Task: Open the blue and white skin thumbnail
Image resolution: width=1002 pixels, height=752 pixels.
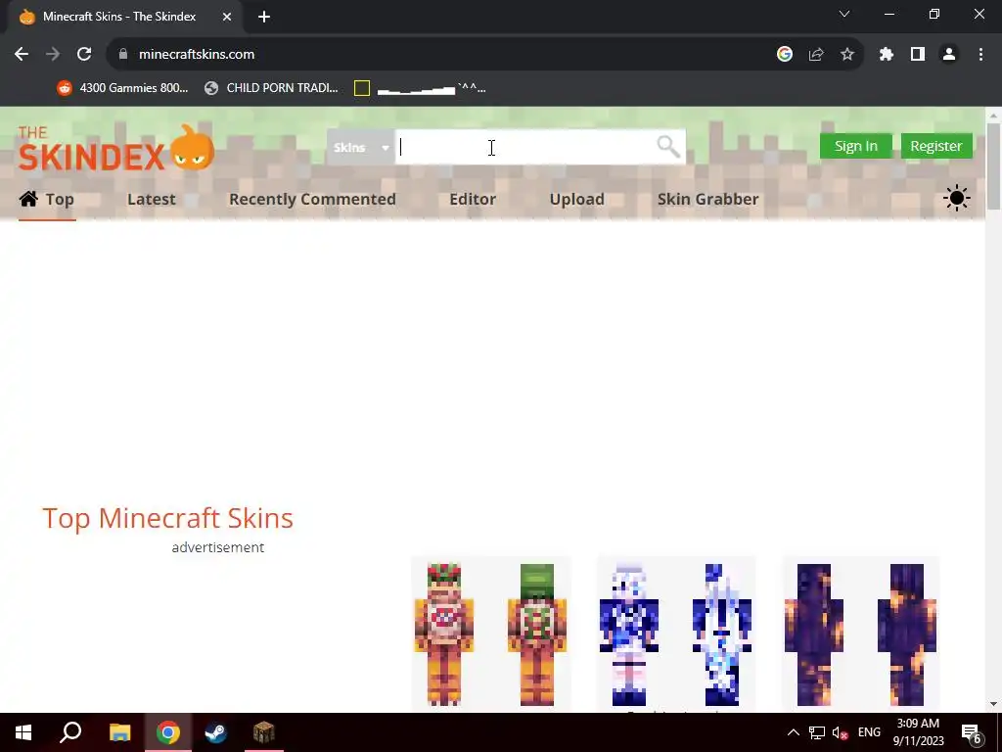Action: 675,634
